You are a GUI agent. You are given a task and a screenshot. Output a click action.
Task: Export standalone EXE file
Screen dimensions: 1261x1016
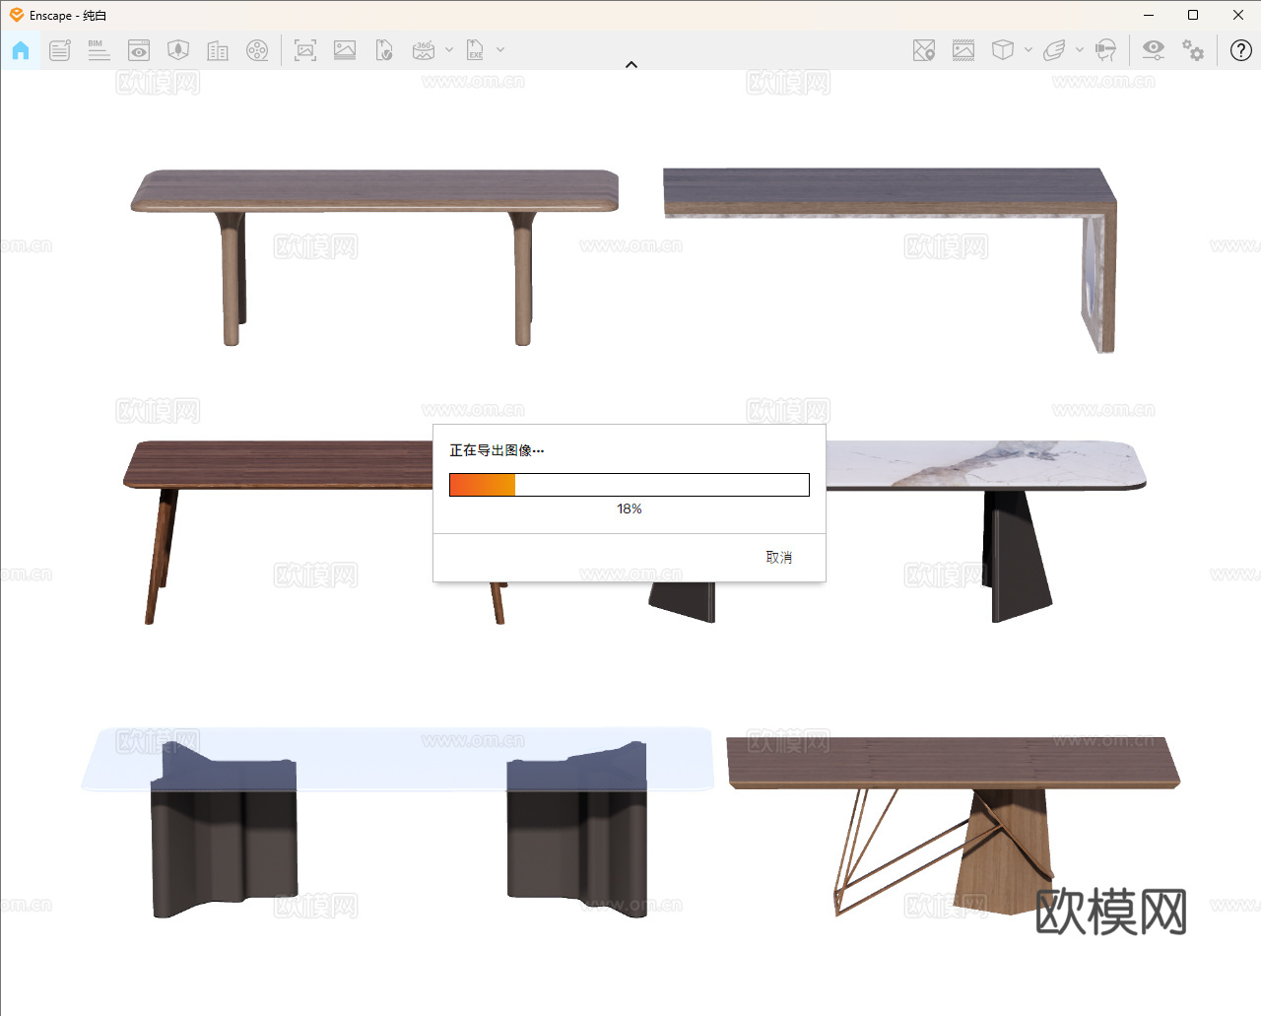475,50
